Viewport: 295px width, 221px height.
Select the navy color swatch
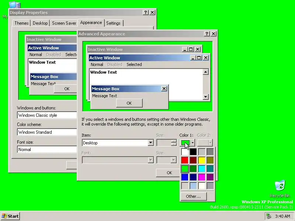193,177
